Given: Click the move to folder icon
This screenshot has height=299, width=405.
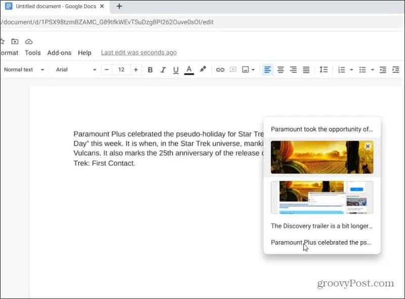Looking at the screenshot, I should [x=15, y=41].
